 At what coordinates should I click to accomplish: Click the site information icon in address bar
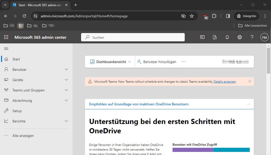click(x=35, y=16)
